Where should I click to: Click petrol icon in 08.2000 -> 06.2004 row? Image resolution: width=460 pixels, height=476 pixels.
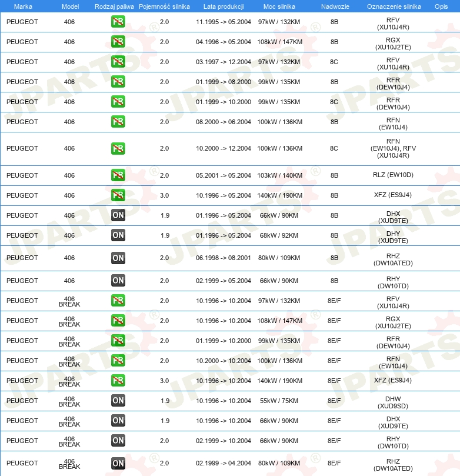click(118, 122)
